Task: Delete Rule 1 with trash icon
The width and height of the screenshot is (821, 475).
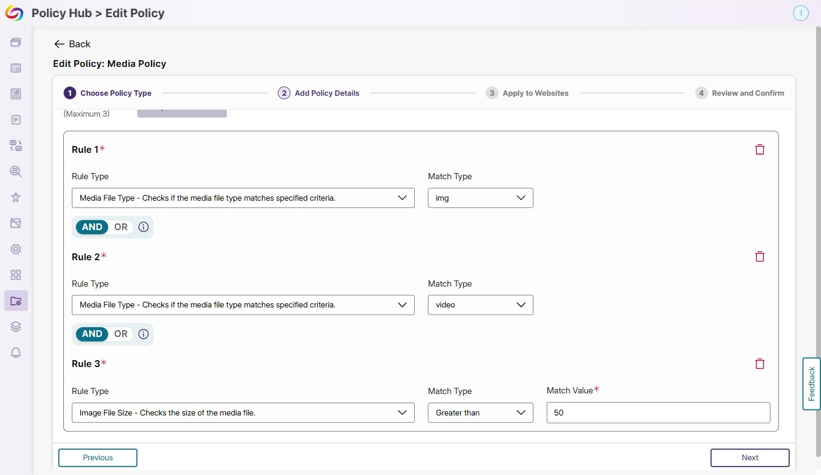Action: pyautogui.click(x=760, y=149)
